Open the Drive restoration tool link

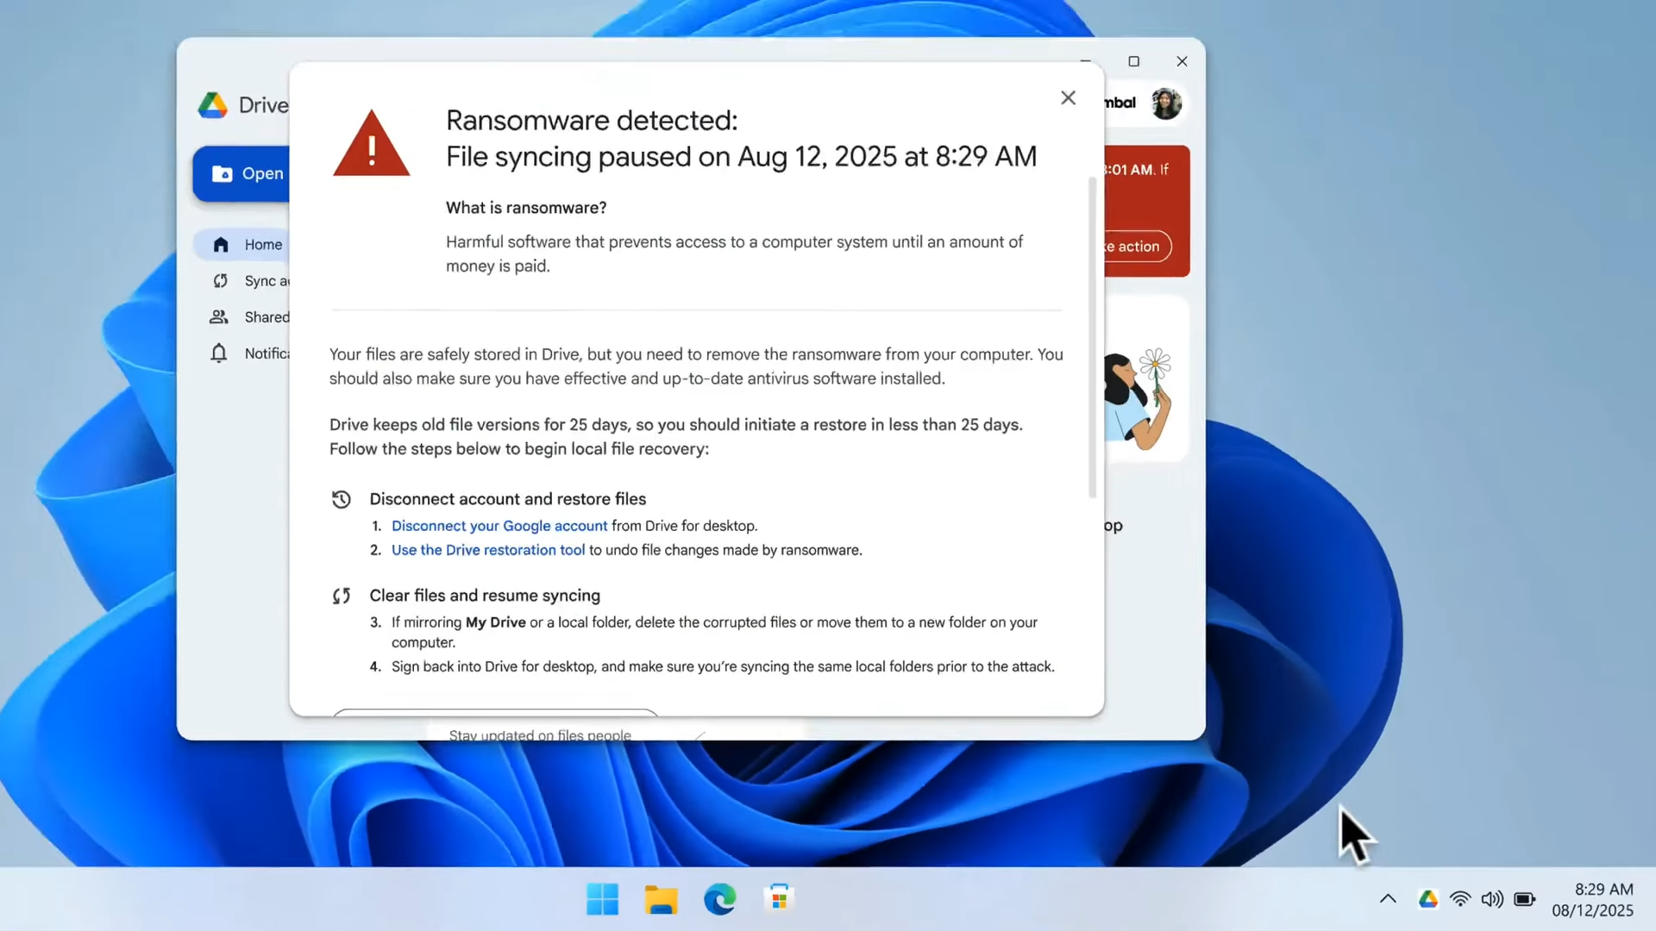tap(488, 550)
